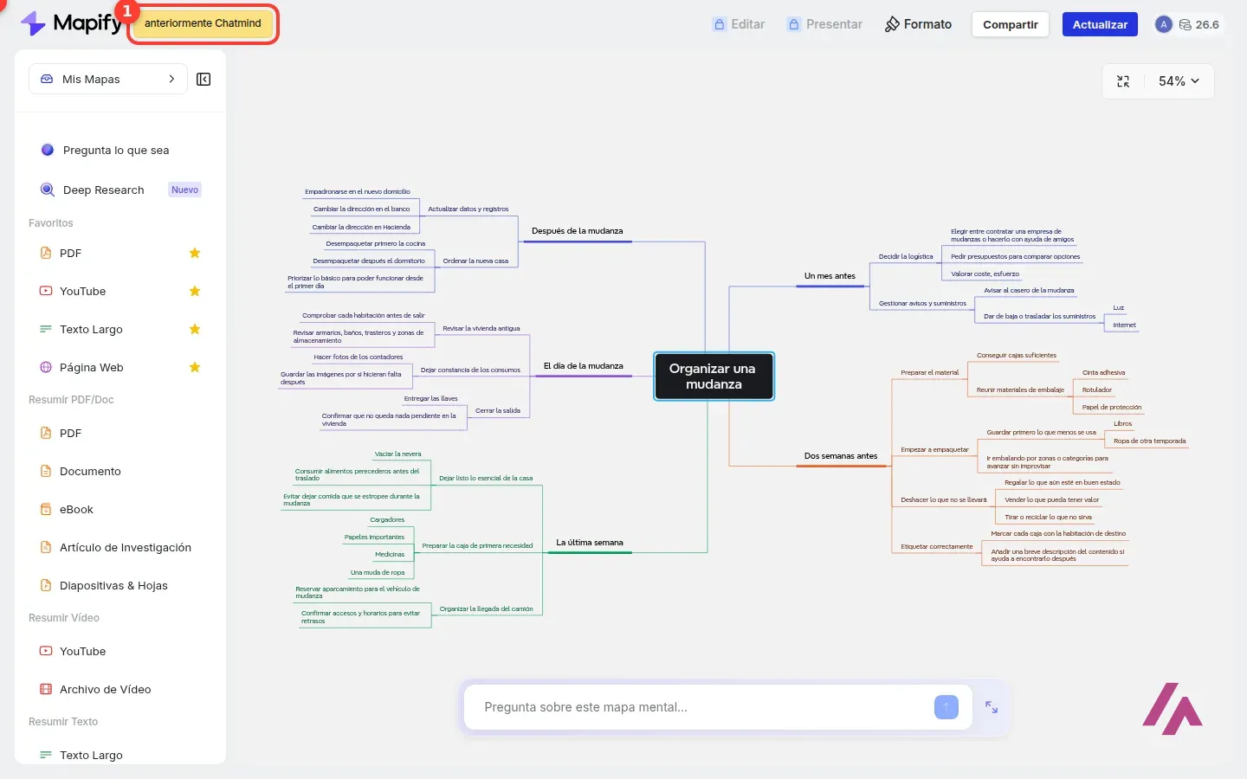Select the La última semana node

[x=590, y=543]
